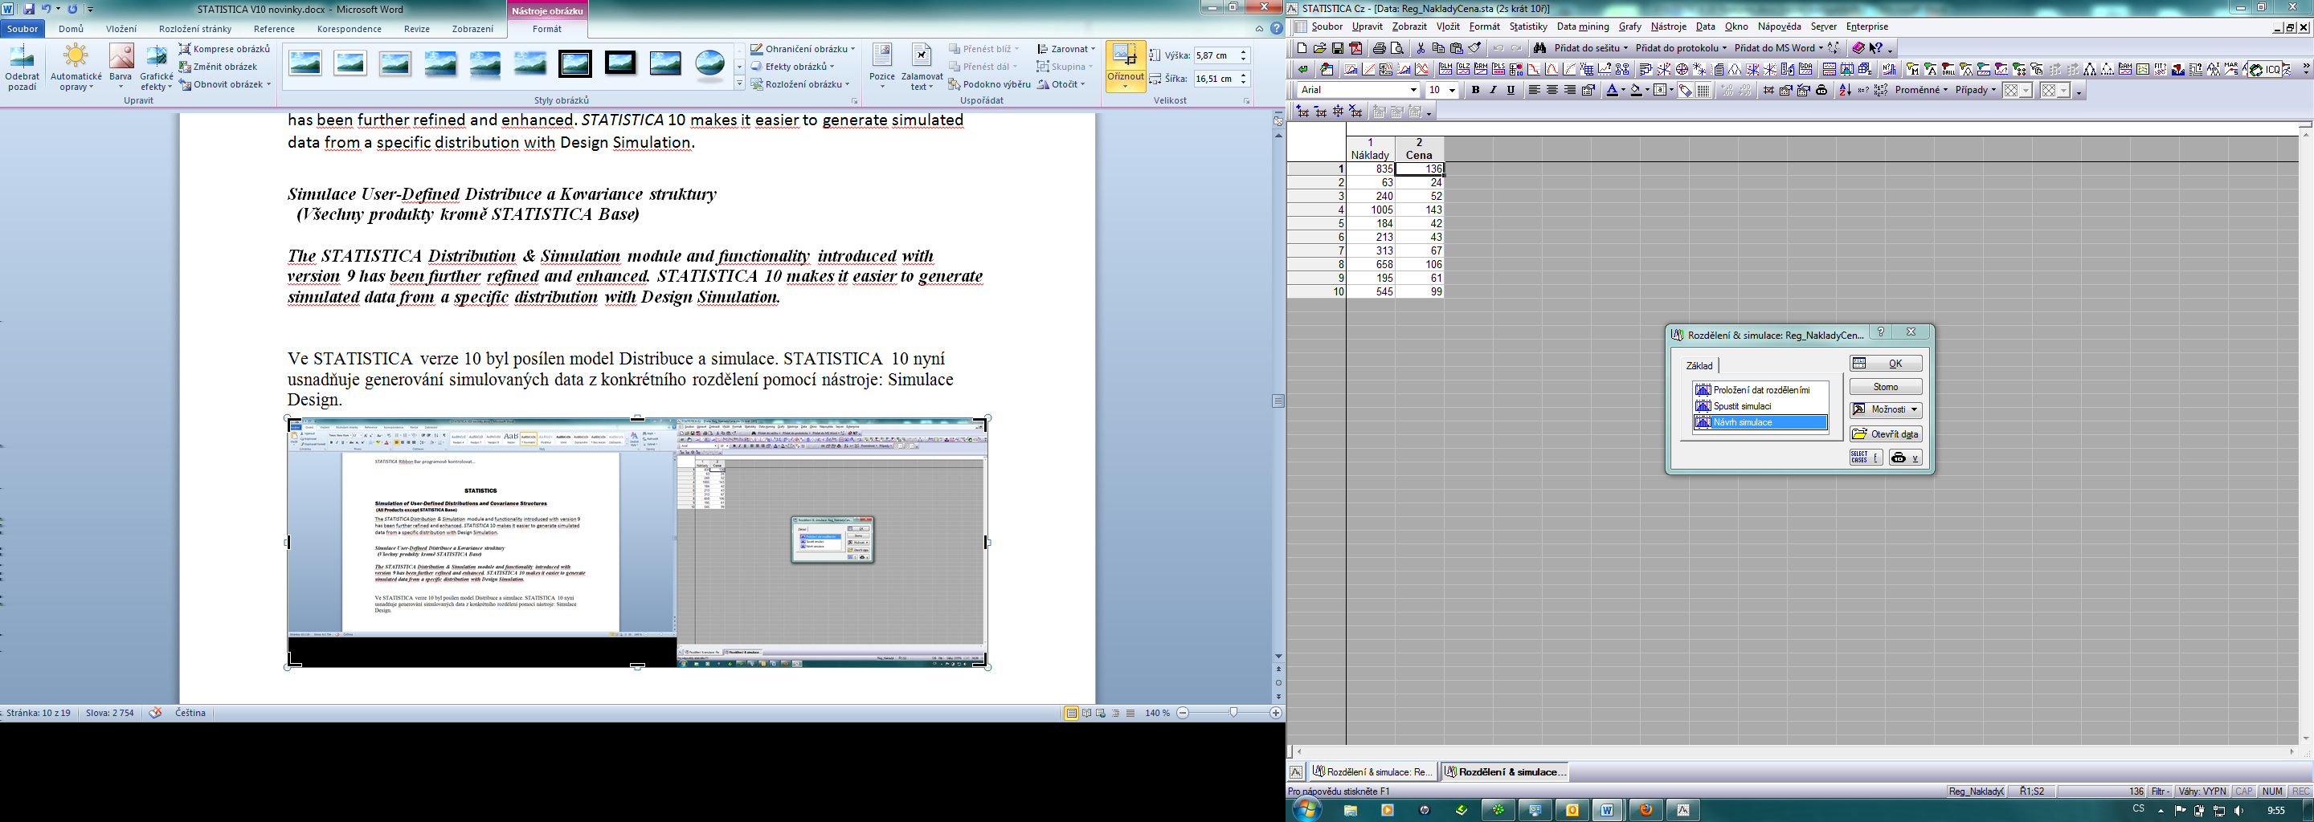Click New document icon in STATISTICA toolbar
The image size is (2314, 822).
pyautogui.click(x=1302, y=48)
